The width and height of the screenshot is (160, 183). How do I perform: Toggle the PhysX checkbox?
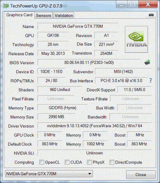[89, 162]
